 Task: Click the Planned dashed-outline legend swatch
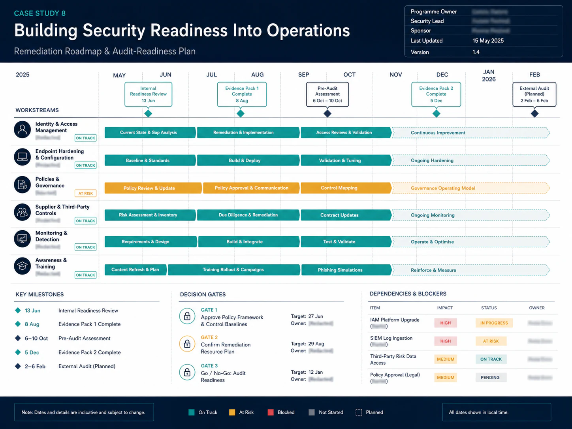click(359, 412)
